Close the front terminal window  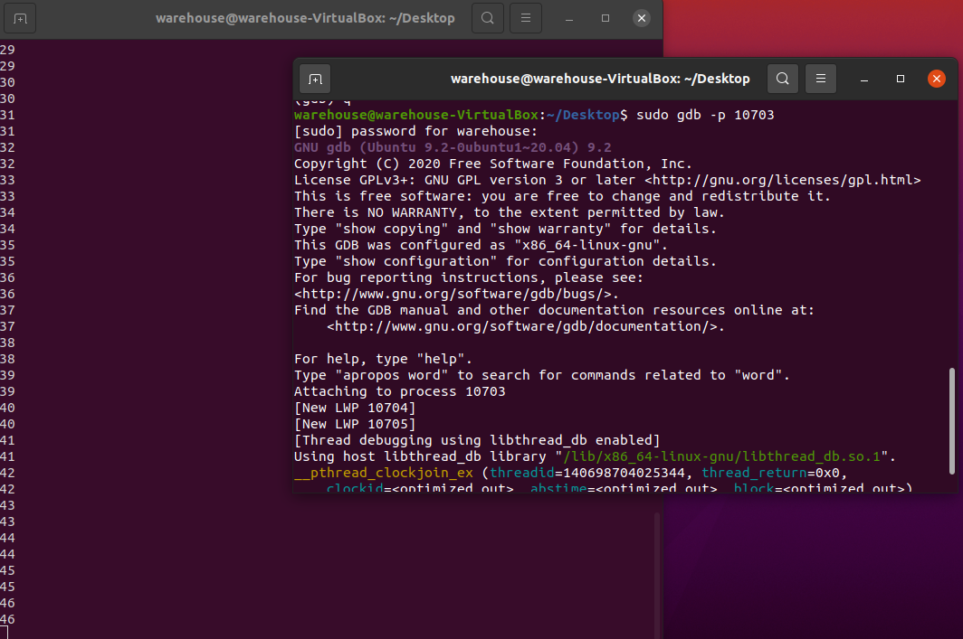pos(937,79)
